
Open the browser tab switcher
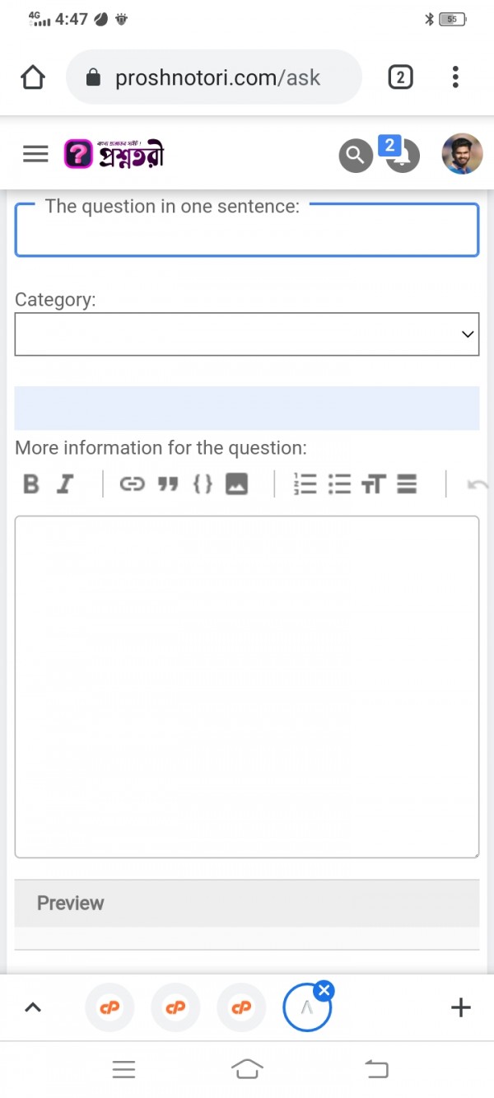400,78
